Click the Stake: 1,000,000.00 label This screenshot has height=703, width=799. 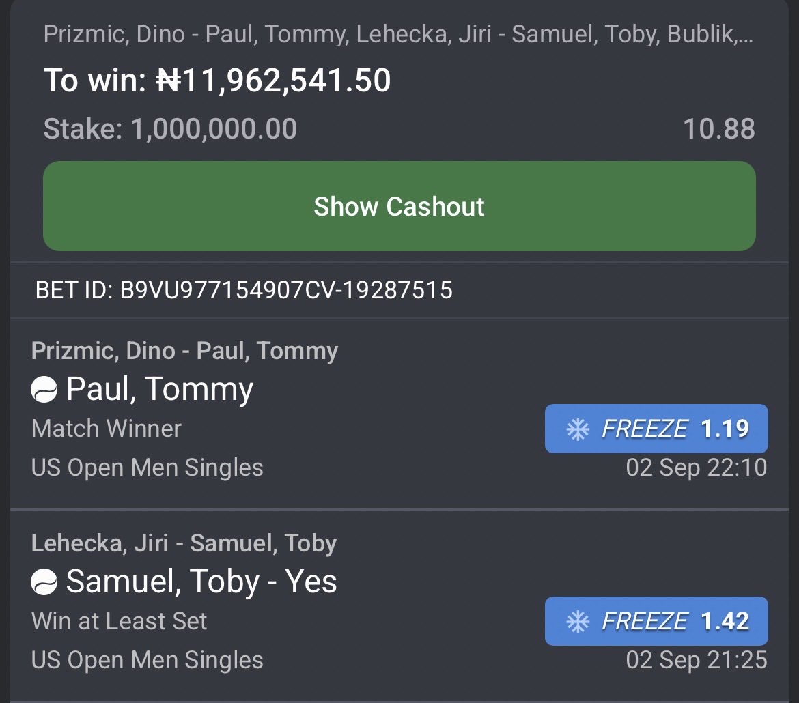pos(170,128)
